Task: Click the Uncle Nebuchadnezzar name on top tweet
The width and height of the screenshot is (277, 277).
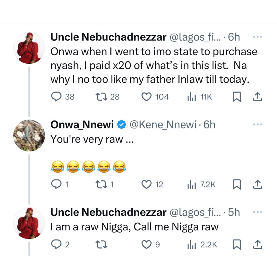Action: pos(108,37)
